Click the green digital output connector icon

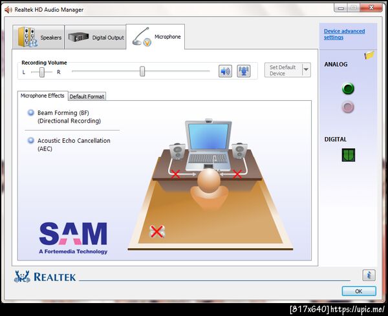pos(348,155)
